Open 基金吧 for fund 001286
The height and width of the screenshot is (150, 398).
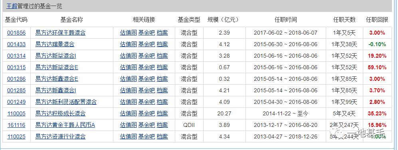147,79
